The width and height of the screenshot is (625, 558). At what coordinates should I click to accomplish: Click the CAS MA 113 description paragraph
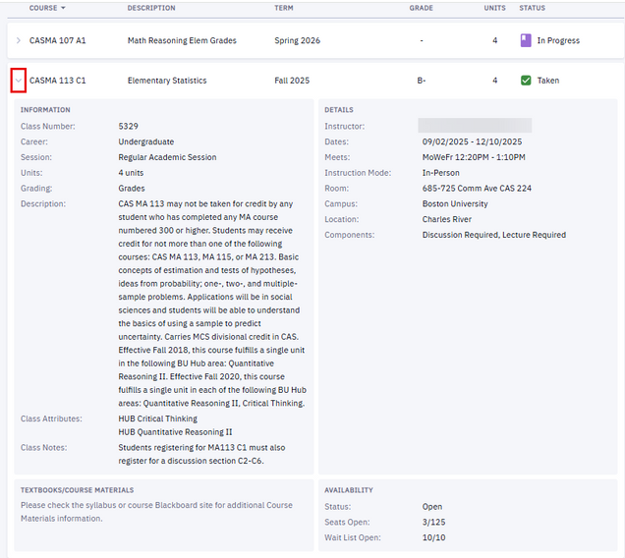coord(212,304)
